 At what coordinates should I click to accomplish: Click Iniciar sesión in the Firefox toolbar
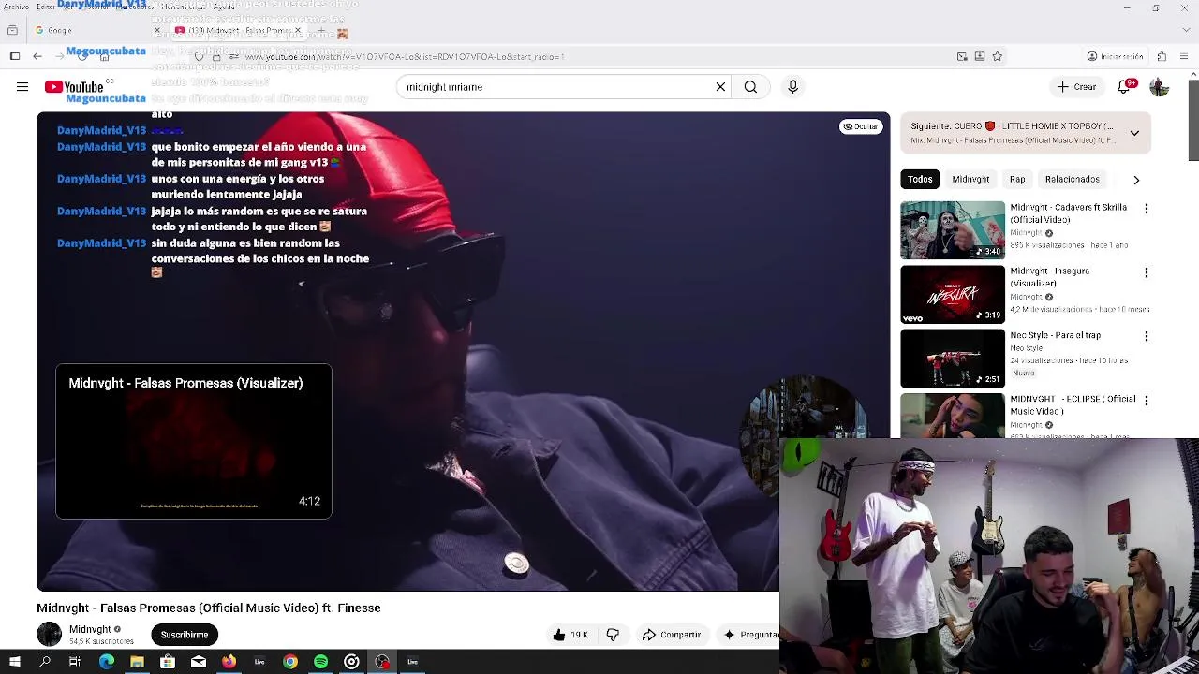click(x=1115, y=56)
